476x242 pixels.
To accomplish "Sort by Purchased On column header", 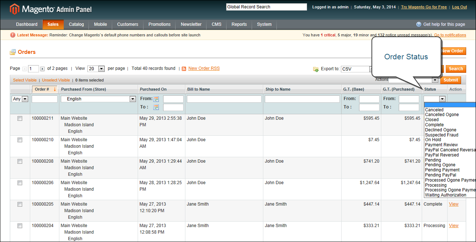I will pos(153,89).
